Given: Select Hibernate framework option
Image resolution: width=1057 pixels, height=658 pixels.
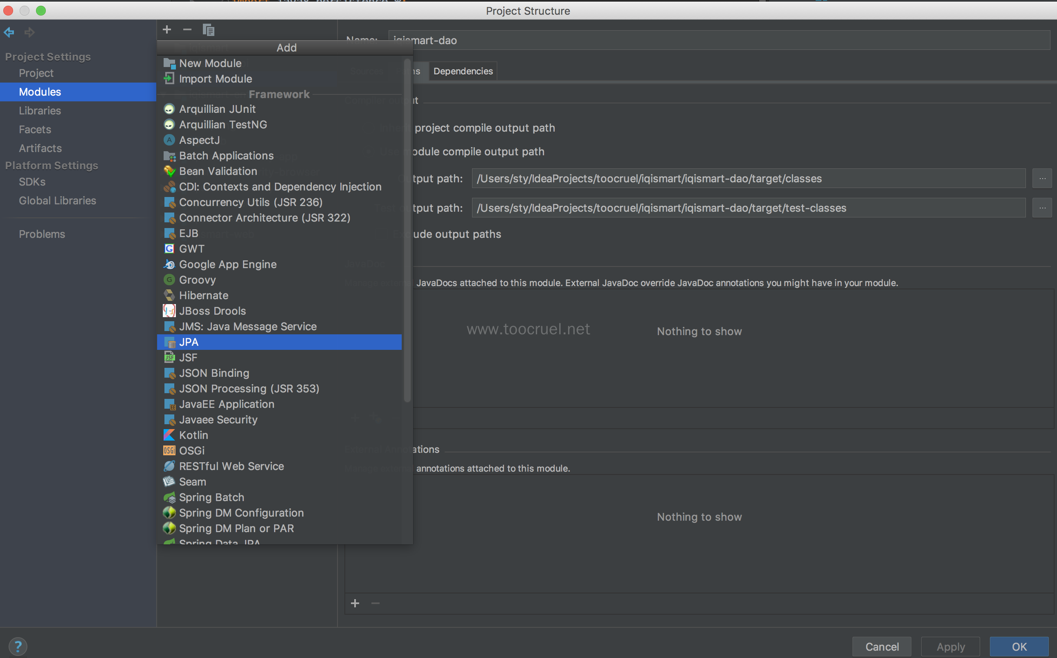Looking at the screenshot, I should pyautogui.click(x=203, y=295).
